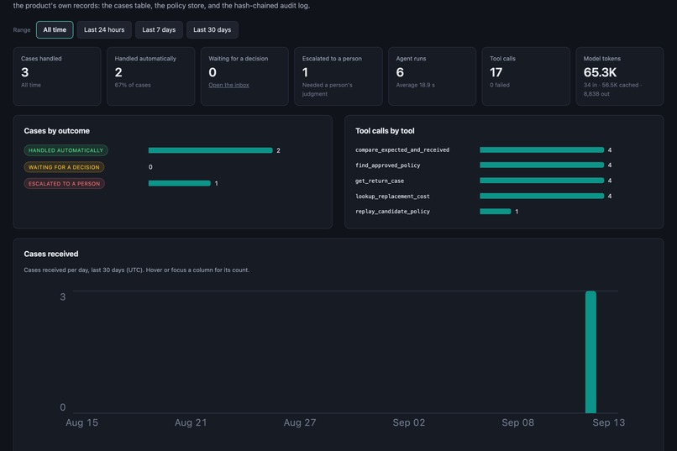Screen dimensions: 677x451
Task: Click the Handled automatically card
Action: [x=150, y=76]
